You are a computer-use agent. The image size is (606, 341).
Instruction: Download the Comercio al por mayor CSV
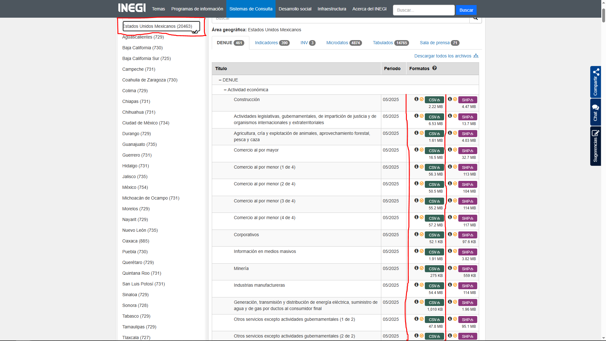click(x=434, y=151)
